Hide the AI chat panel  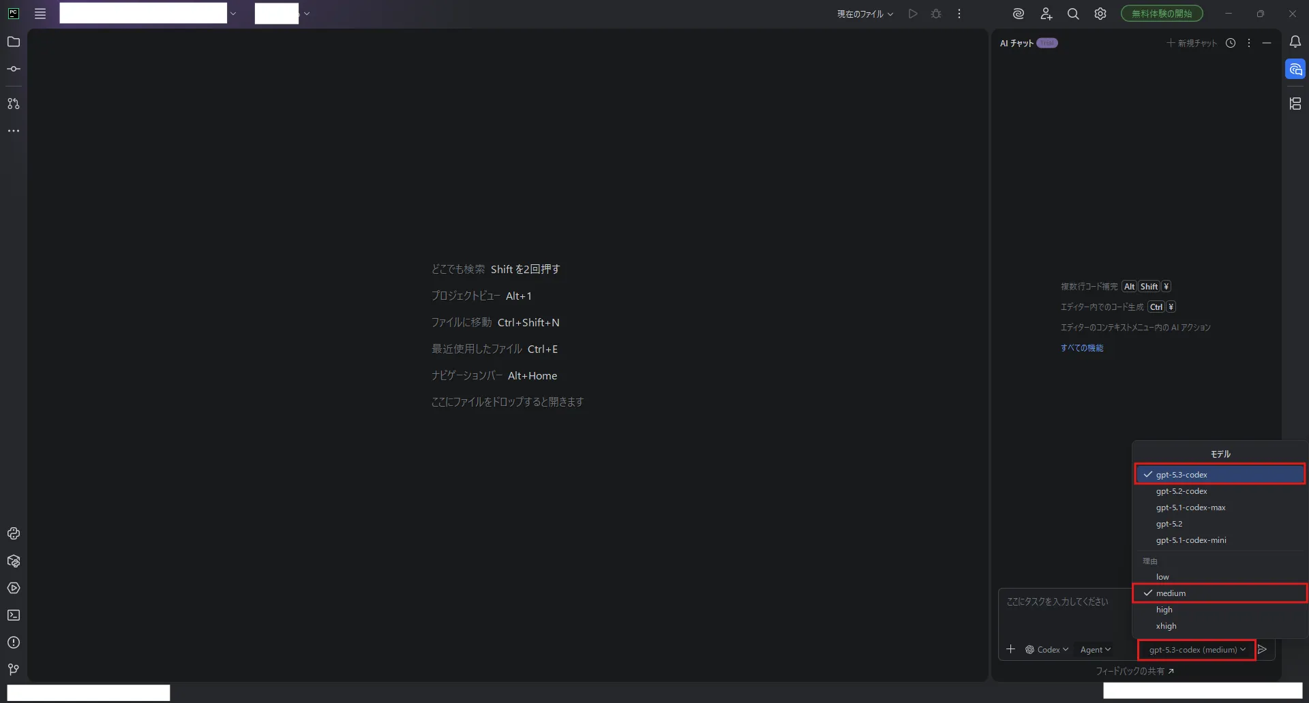pyautogui.click(x=1267, y=43)
